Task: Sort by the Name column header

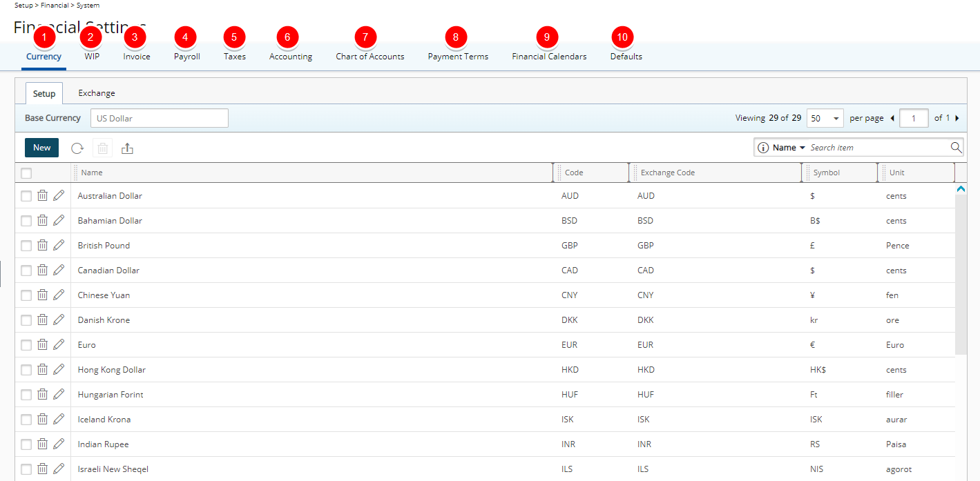Action: 92,173
